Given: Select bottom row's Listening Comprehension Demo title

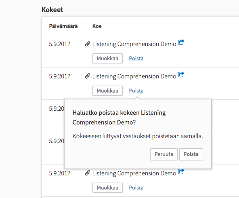Looking at the screenshot, I should [134, 173].
